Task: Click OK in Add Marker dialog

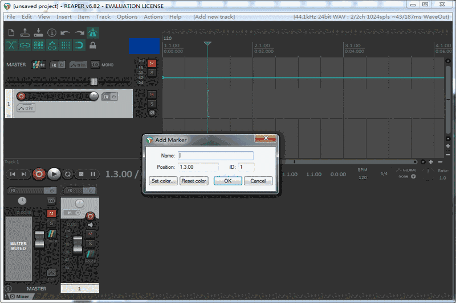Action: coord(227,181)
